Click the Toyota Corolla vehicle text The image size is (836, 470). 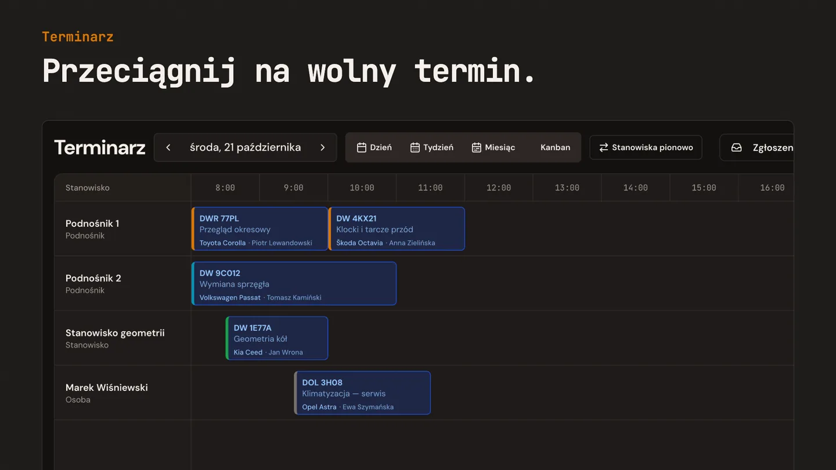pos(222,243)
